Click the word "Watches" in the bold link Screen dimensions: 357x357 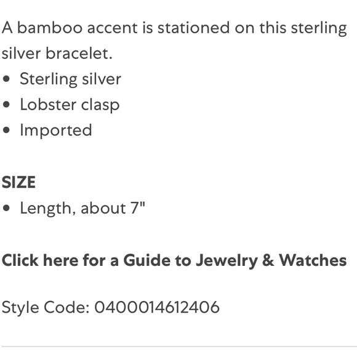click(313, 260)
